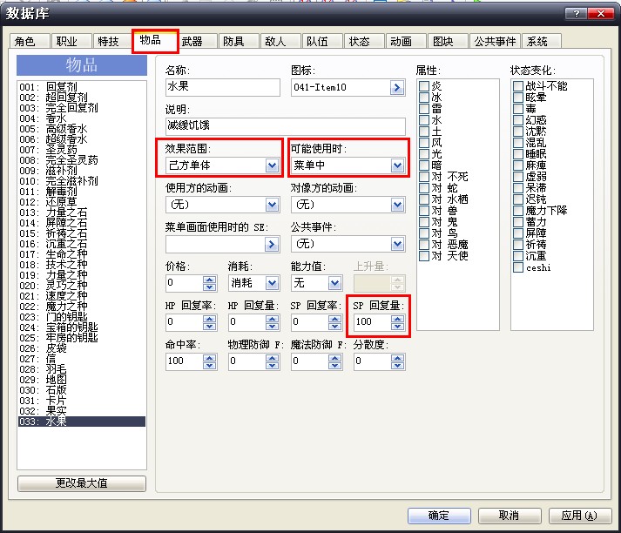Click the 命中率 value field
The image size is (621, 533).
[184, 361]
